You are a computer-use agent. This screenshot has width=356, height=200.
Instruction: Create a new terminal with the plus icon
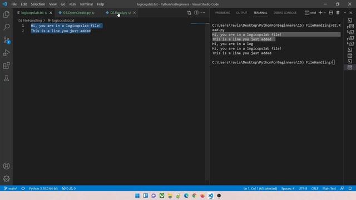320,13
